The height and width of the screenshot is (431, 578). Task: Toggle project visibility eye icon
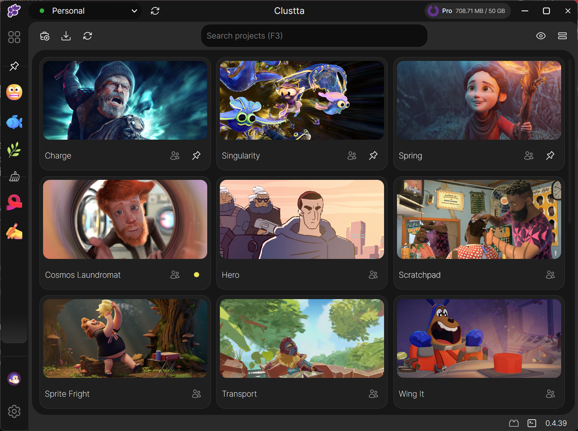click(541, 36)
